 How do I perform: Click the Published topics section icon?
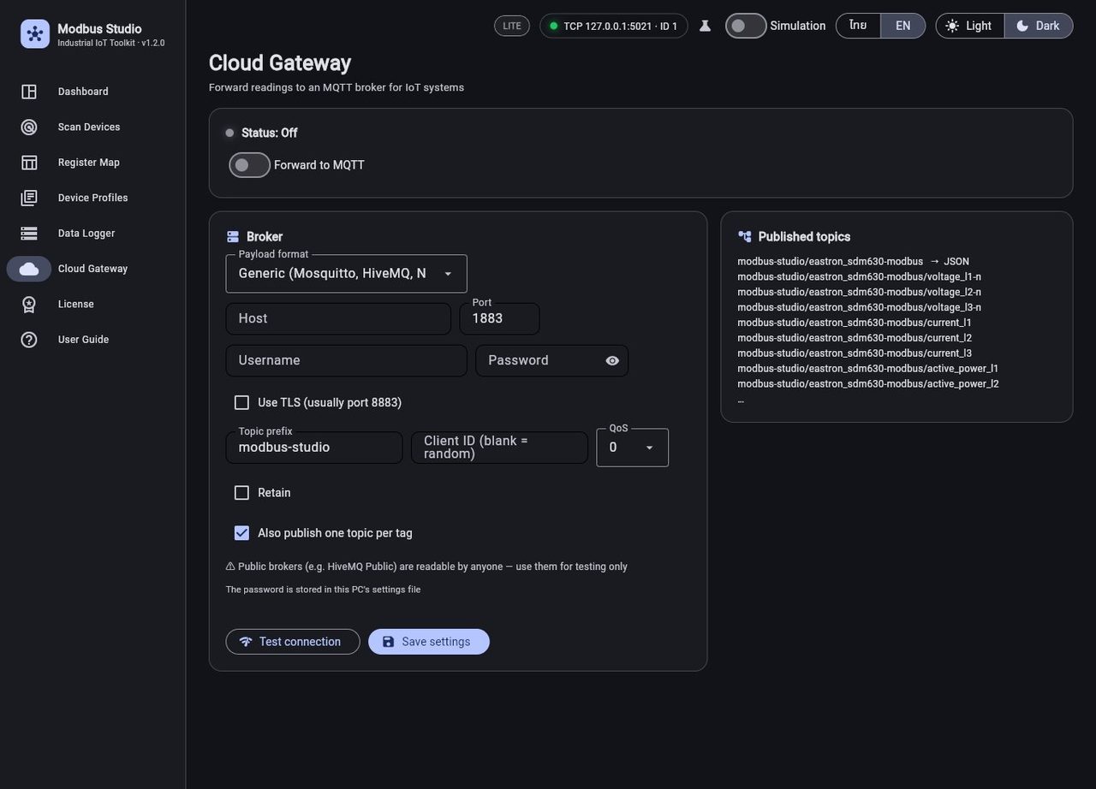745,237
